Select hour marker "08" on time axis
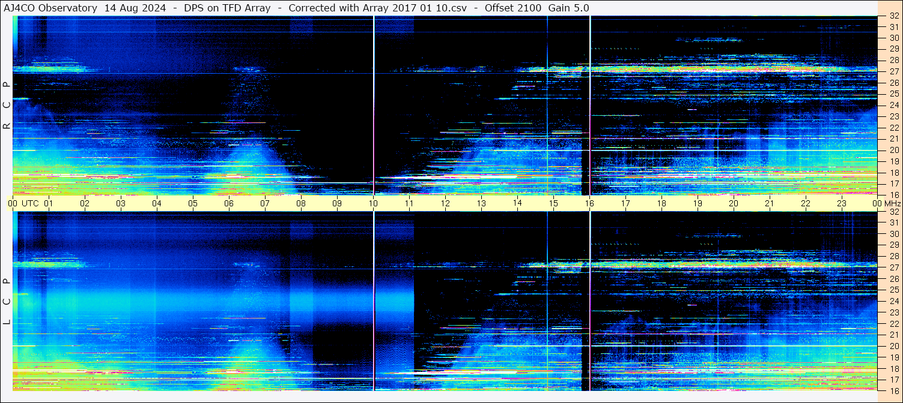 [x=301, y=203]
